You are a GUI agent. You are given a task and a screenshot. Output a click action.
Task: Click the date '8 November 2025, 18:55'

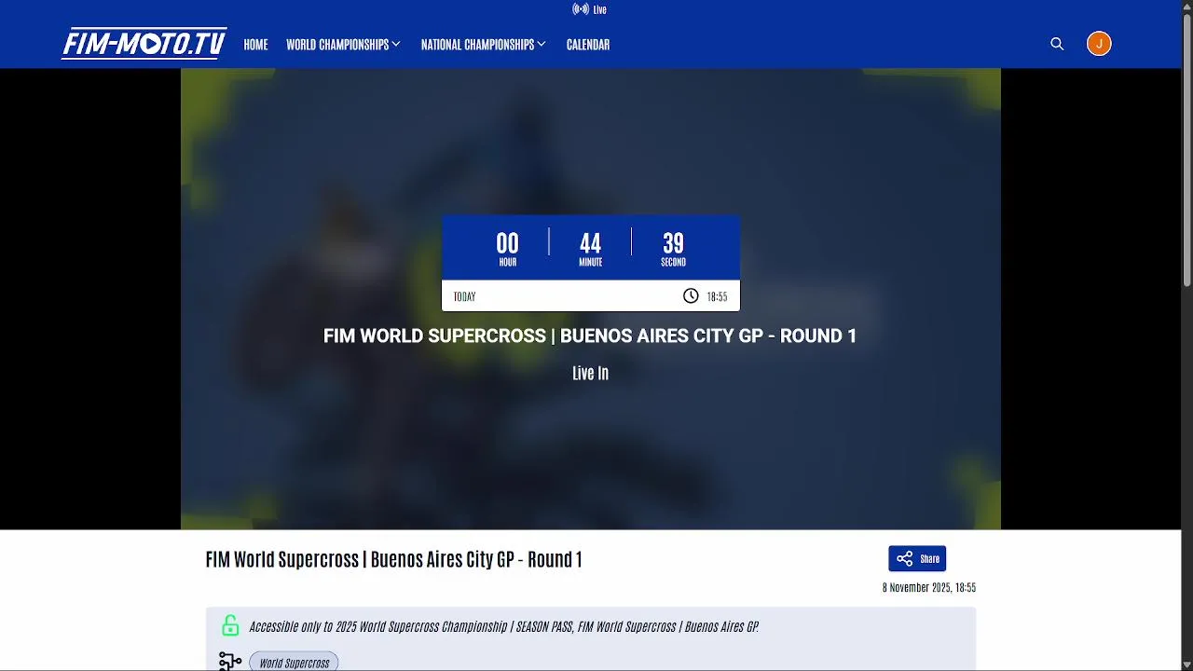coord(929,588)
